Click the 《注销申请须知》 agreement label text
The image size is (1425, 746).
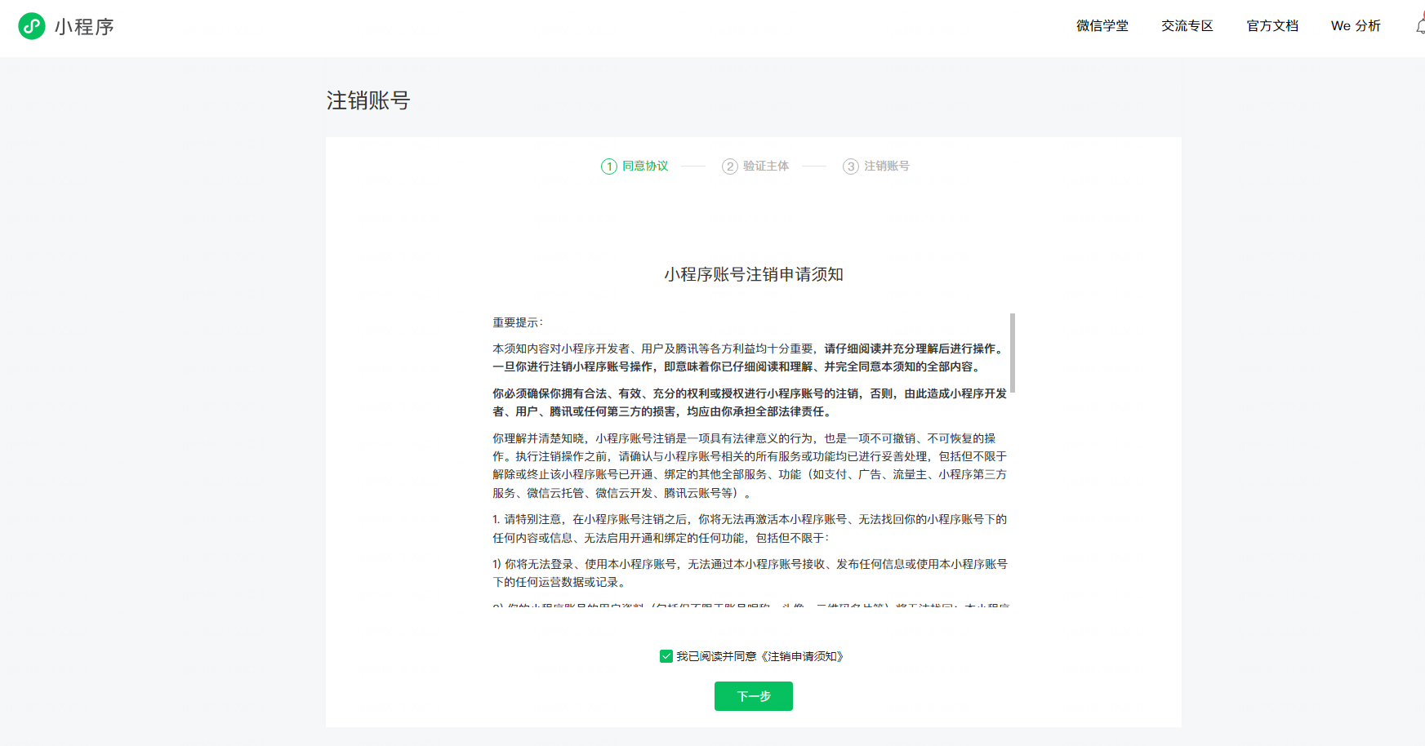pyautogui.click(x=803, y=656)
